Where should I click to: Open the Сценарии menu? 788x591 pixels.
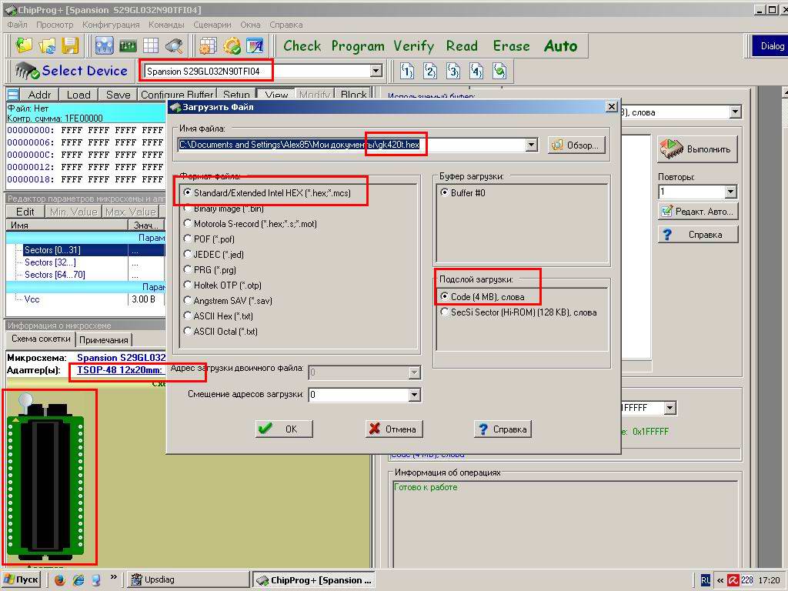point(212,25)
